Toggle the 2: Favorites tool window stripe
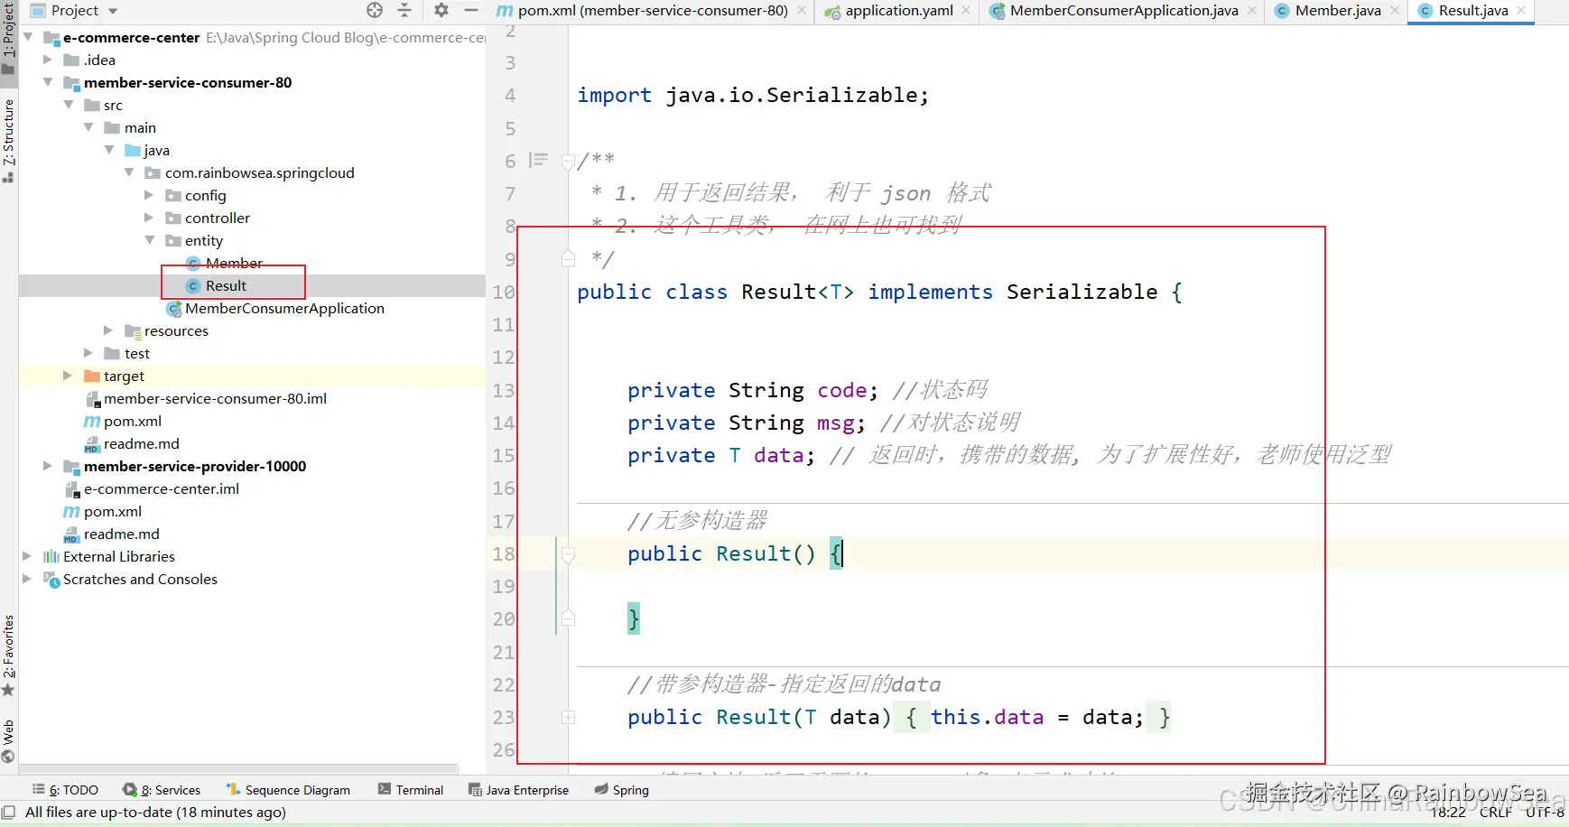This screenshot has width=1569, height=827. coord(8,656)
